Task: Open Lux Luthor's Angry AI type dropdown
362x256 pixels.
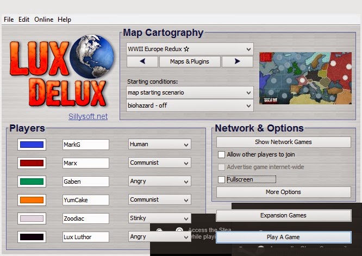Action: tap(160, 236)
